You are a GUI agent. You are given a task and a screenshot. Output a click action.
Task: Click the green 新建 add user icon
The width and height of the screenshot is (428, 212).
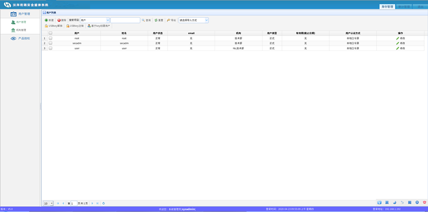pyautogui.click(x=46, y=20)
